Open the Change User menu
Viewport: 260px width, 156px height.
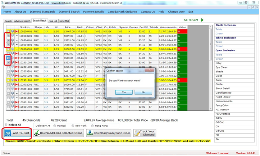click(x=176, y=12)
